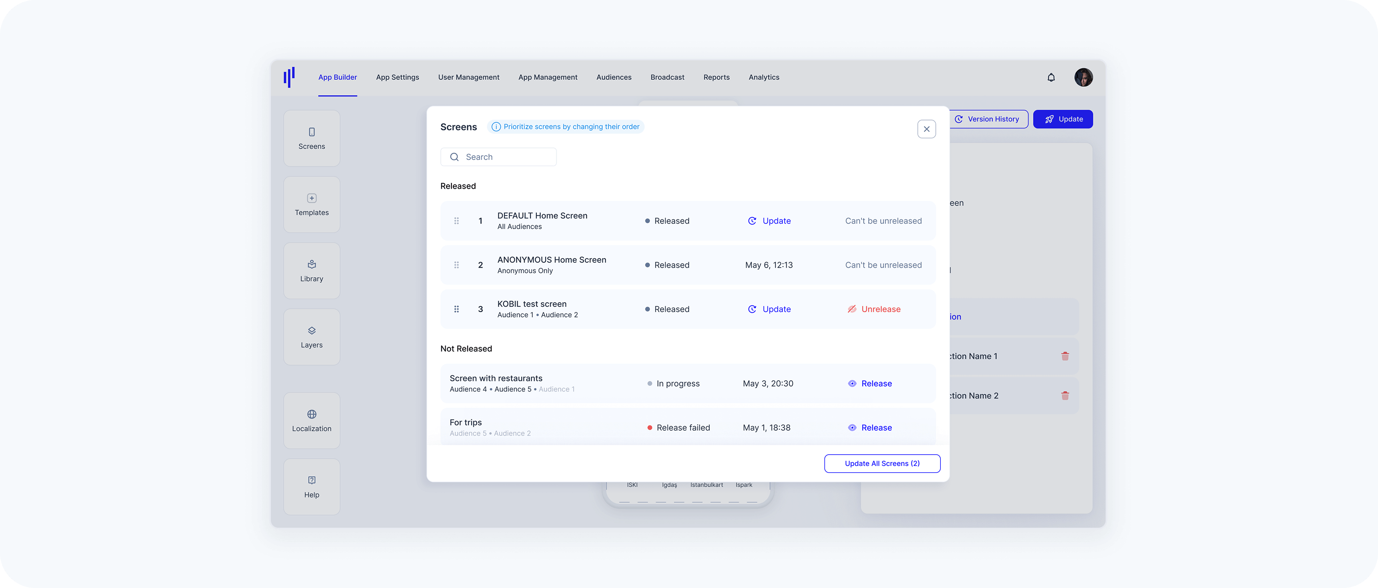Delete Action Name 1 with the trash icon
The image size is (1378, 588).
coord(1065,356)
